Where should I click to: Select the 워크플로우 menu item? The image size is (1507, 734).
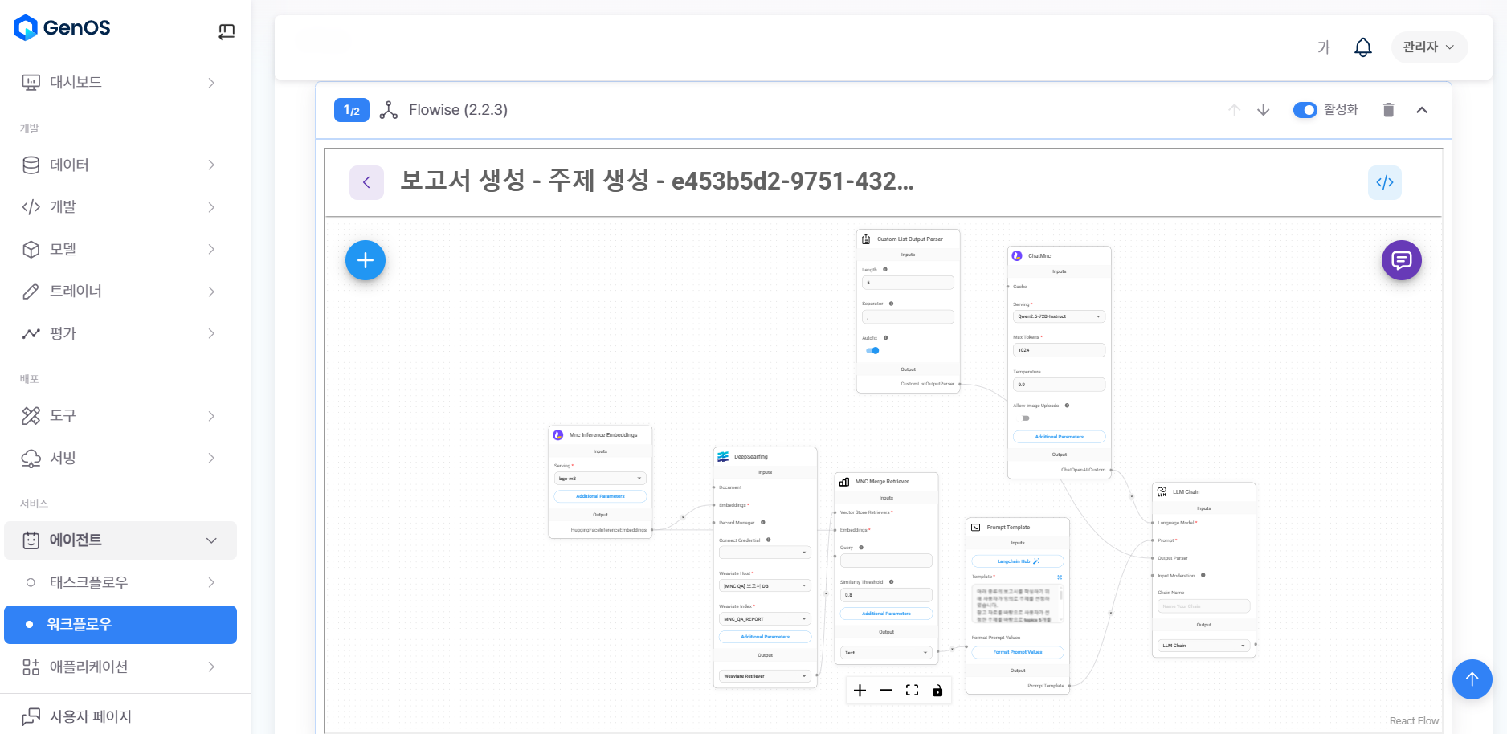pos(120,625)
